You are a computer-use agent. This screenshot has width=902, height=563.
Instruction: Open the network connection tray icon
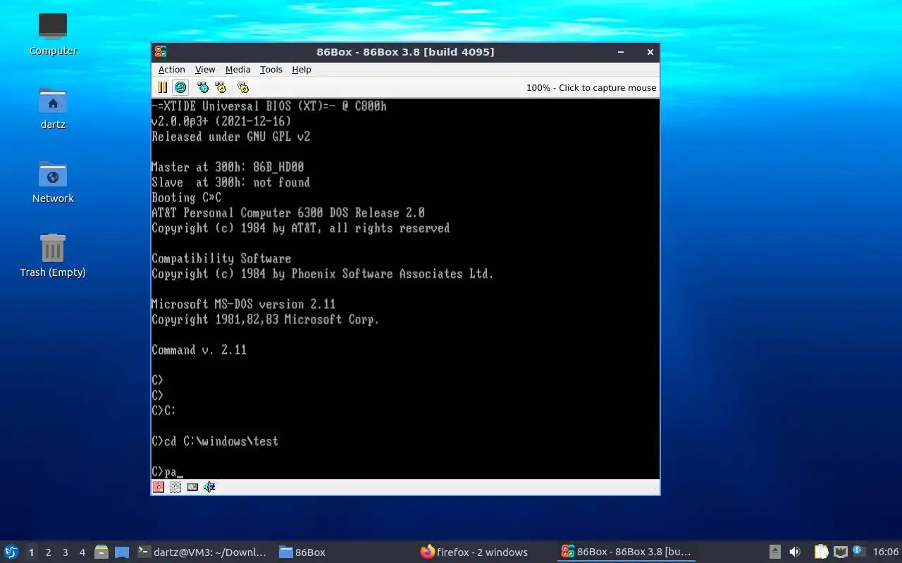[x=840, y=552]
